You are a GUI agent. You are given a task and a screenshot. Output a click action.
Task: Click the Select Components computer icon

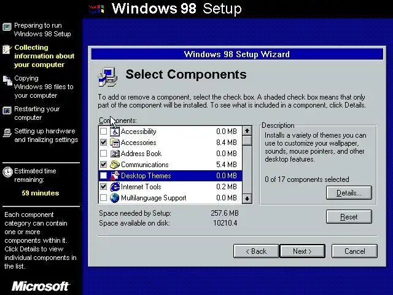click(x=108, y=77)
